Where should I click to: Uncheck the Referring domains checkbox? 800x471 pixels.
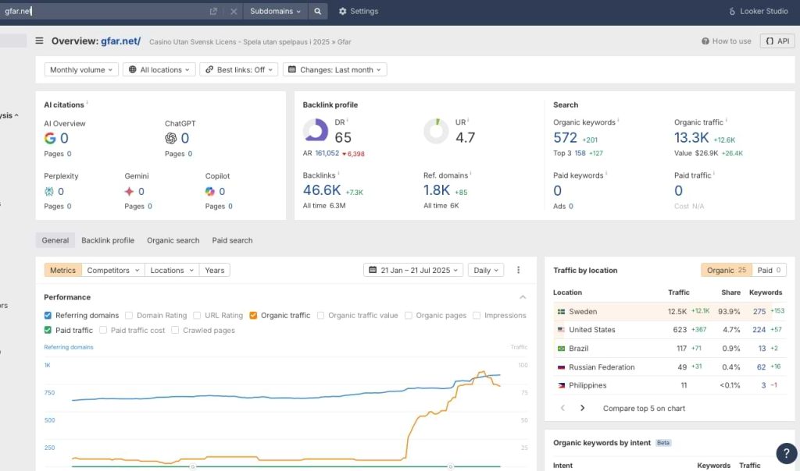coord(48,316)
